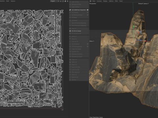Click the lock icon right of Project dropdown
Viewport: 158px width, 118px height.
63,1
